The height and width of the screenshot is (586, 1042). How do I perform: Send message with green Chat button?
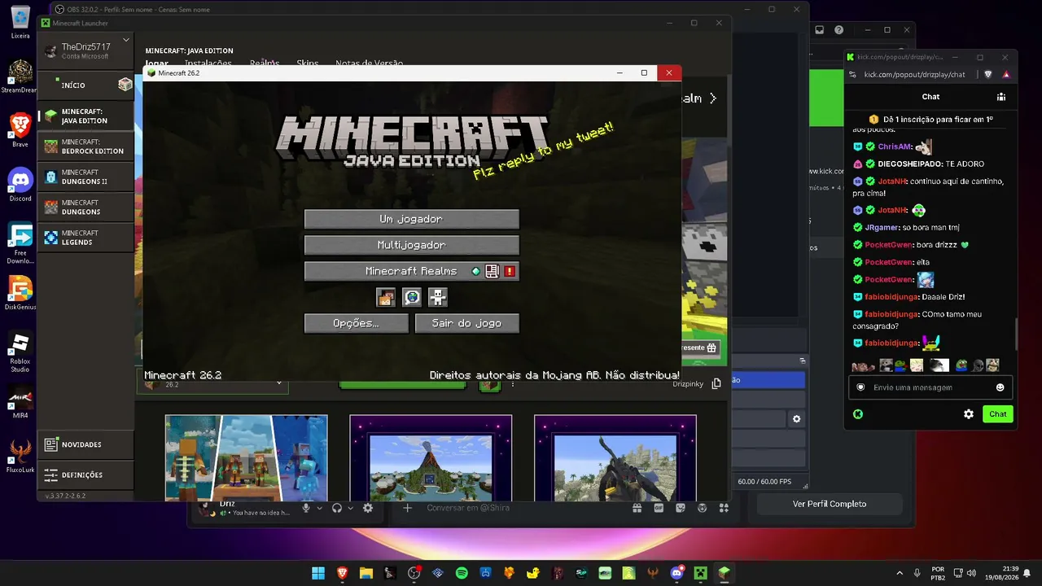tap(998, 414)
